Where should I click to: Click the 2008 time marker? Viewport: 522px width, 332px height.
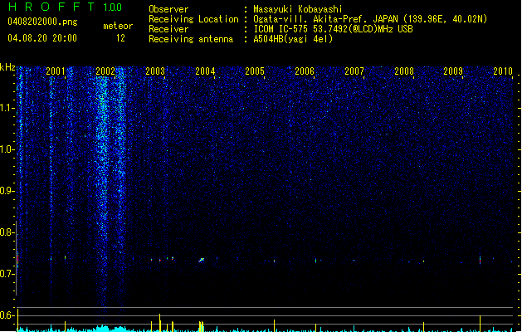click(x=404, y=71)
